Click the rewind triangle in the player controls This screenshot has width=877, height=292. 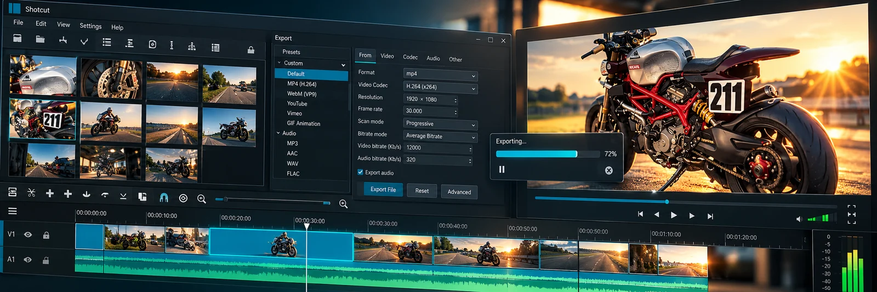(x=657, y=215)
